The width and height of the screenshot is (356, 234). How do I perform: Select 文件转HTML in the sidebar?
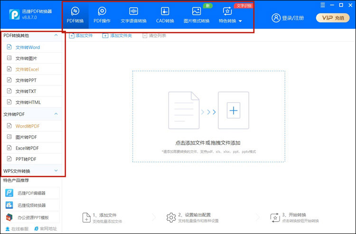(32, 102)
